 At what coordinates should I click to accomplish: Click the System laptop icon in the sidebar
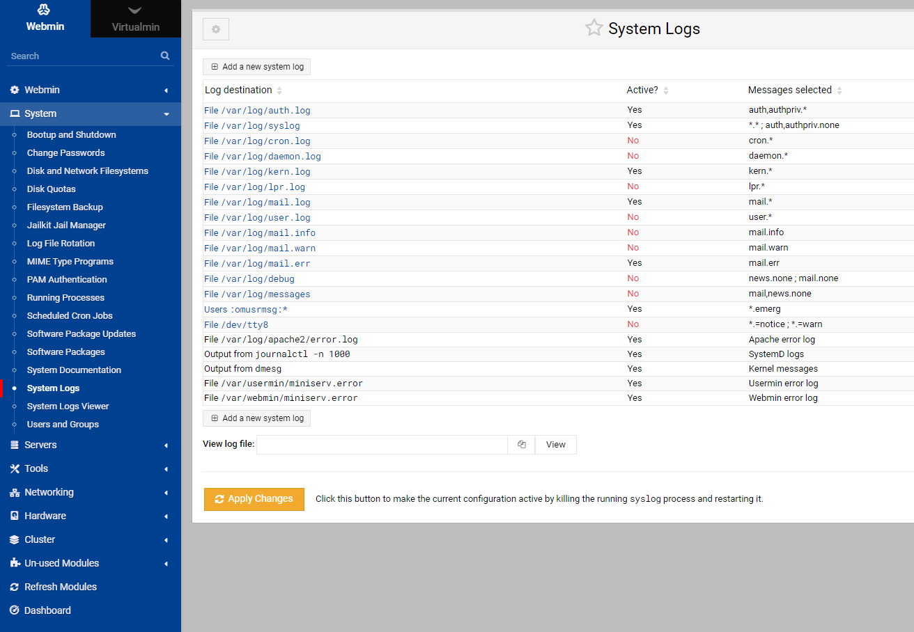pos(15,113)
